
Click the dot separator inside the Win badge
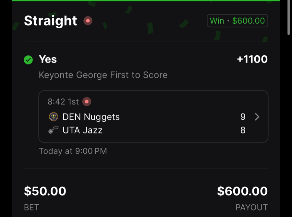click(228, 21)
